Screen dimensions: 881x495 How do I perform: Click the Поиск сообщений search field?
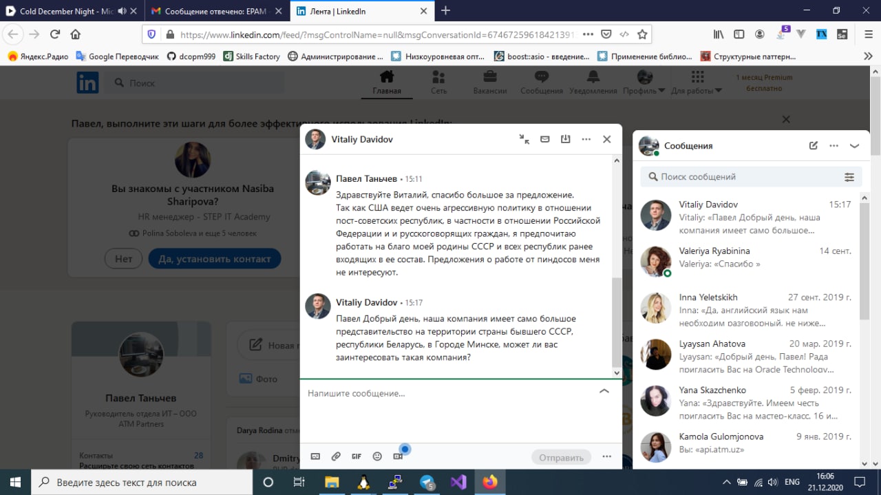(x=743, y=177)
